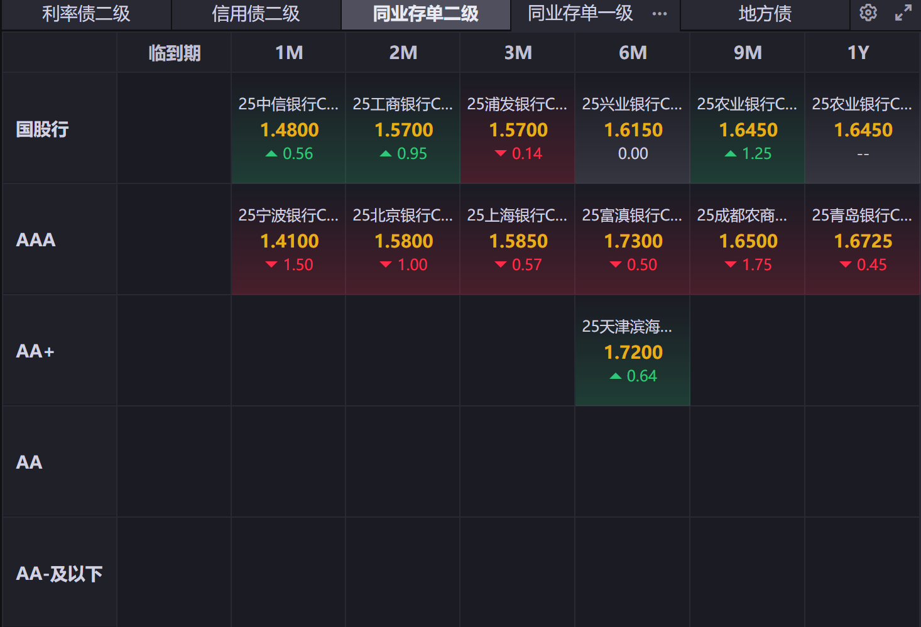The width and height of the screenshot is (921, 627).
Task: Open the 1Y 25农业银行C... cell showing --
Action: tap(863, 129)
